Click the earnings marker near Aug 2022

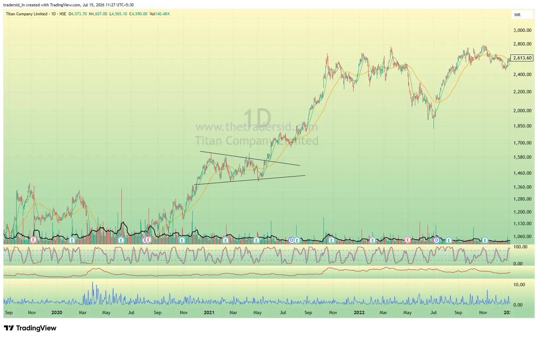449,240
